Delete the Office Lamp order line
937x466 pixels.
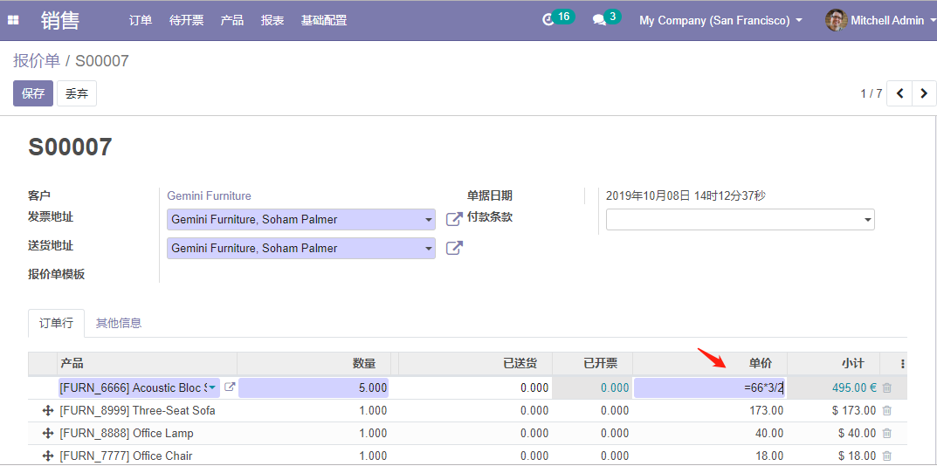(x=886, y=433)
